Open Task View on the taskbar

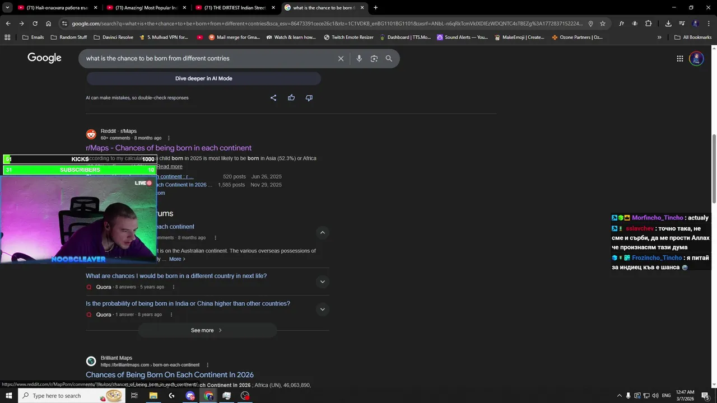click(134, 396)
